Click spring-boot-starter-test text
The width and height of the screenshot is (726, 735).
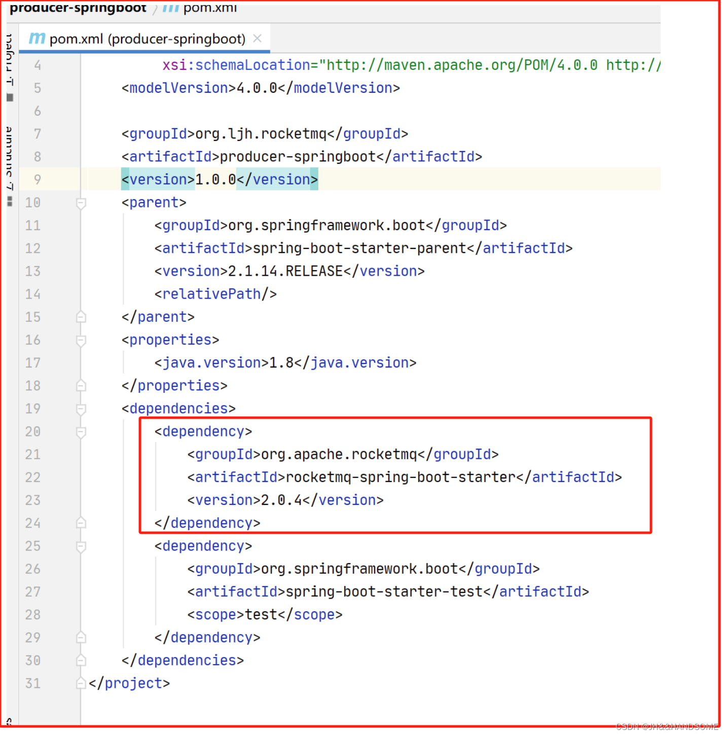coord(384,592)
